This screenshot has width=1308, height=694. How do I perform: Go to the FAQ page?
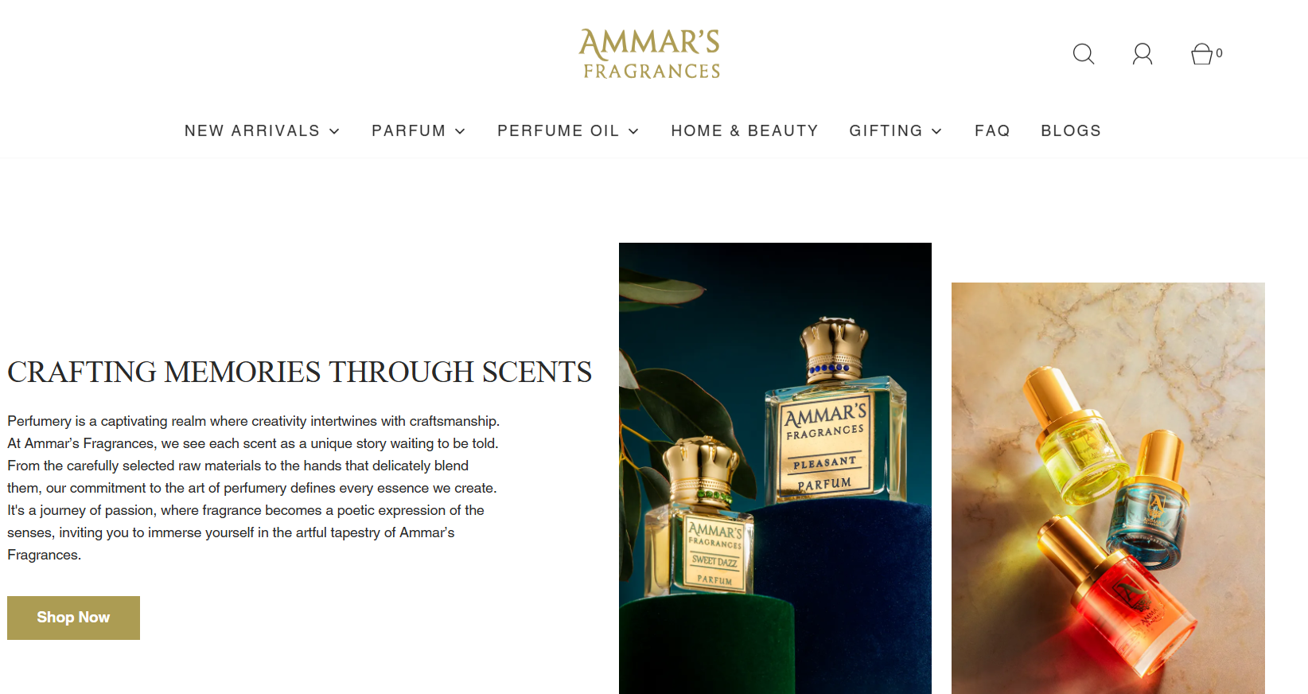click(x=992, y=131)
